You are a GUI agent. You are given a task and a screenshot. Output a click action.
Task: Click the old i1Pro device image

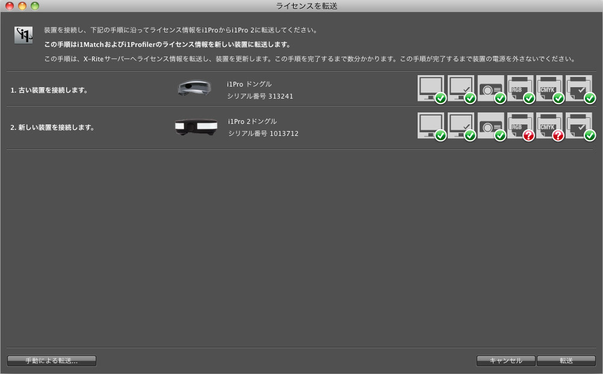click(x=194, y=88)
